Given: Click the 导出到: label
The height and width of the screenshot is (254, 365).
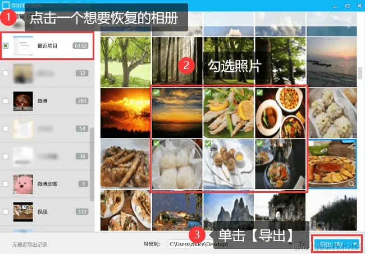Looking at the screenshot, I should [x=152, y=244].
